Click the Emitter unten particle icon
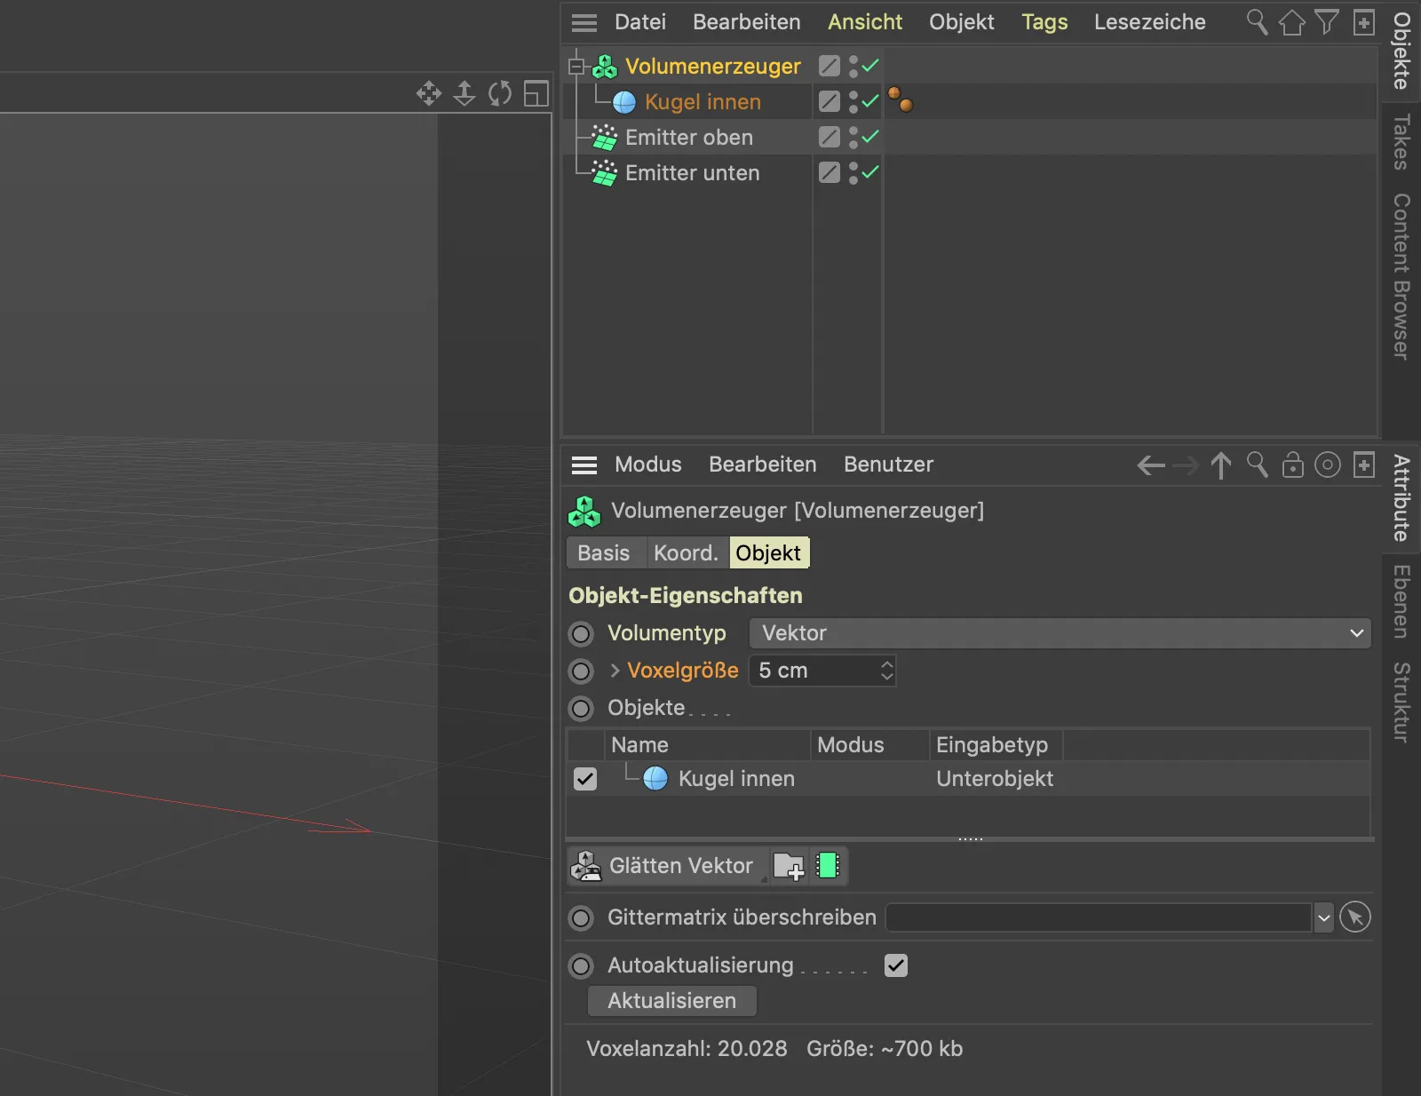This screenshot has height=1096, width=1421. coord(605,173)
